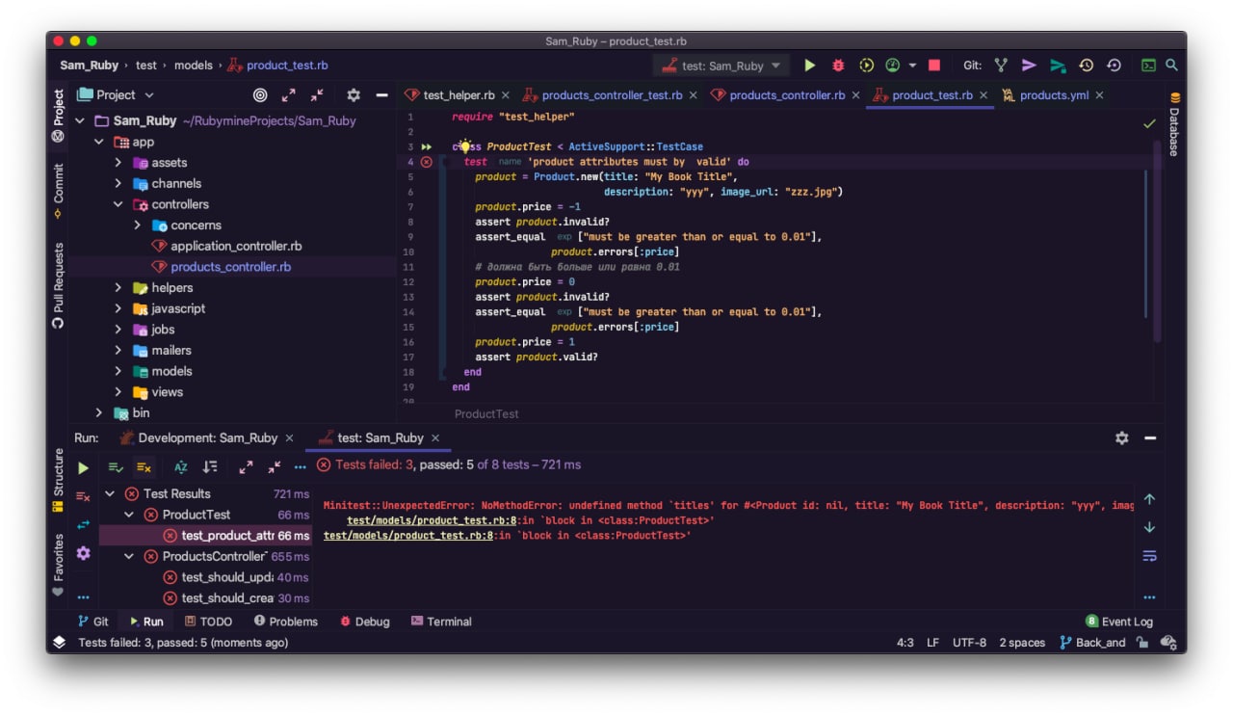1233x715 pixels.
Task: Hide the Run tool window
Action: [x=1150, y=437]
